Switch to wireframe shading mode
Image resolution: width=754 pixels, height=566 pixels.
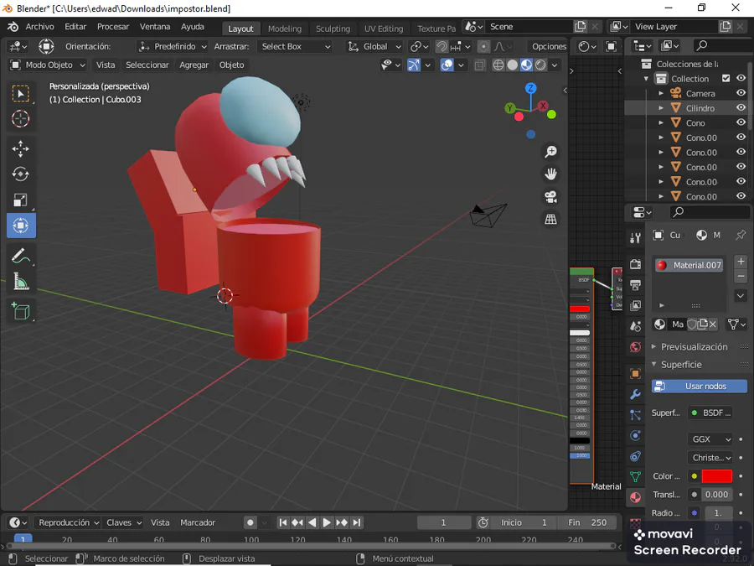click(x=498, y=65)
